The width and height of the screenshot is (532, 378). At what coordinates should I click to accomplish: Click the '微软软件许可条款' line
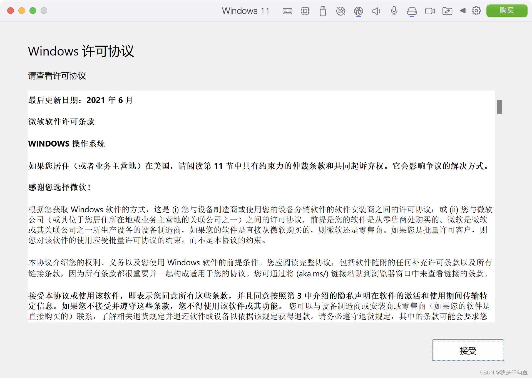(x=61, y=122)
